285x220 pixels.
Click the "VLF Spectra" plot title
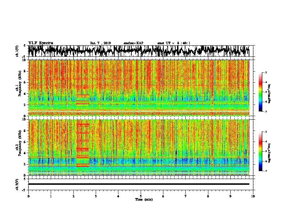[41, 43]
